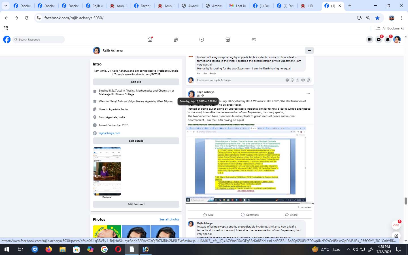Open Facebook Watch video icon
This screenshot has height=255, width=408.
(x=202, y=40)
